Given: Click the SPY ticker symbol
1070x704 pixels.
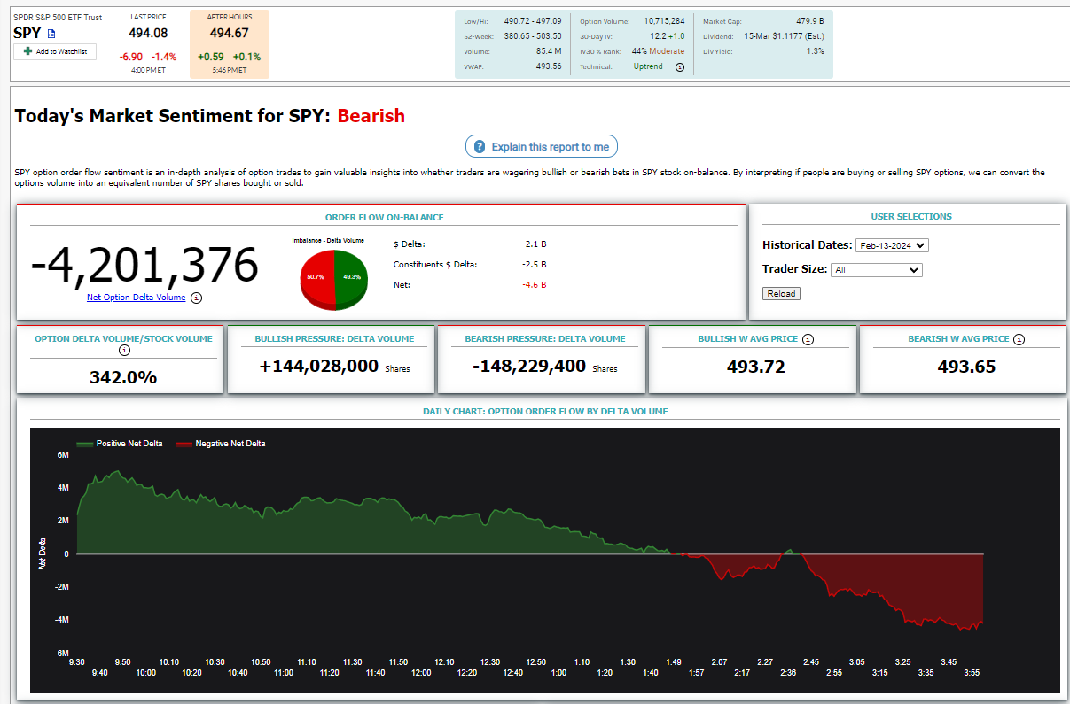Looking at the screenshot, I should click(x=27, y=34).
